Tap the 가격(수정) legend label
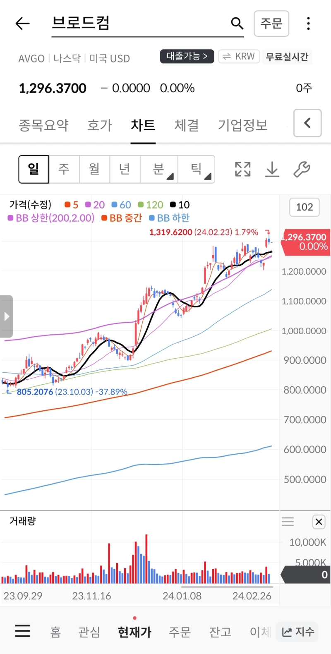The height and width of the screenshot is (654, 331). pos(30,205)
